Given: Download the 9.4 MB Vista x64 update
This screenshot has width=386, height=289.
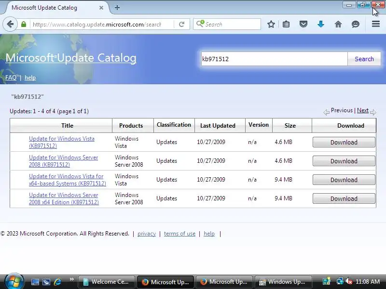Looking at the screenshot, I should [x=344, y=180].
